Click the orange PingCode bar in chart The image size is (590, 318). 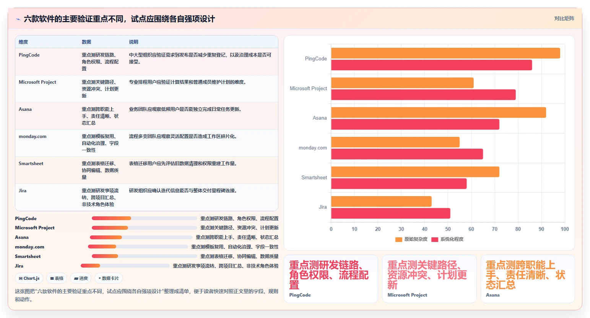tap(445, 53)
